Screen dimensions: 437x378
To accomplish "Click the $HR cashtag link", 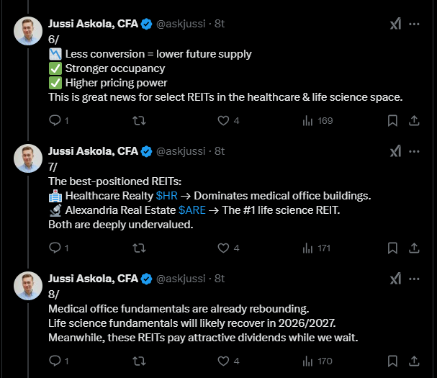I will [165, 196].
